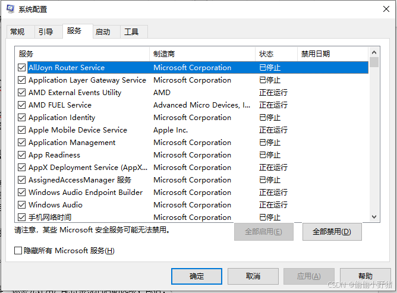
Task: Uncheck AllJoyn Router Service checkbox
Action: pyautogui.click(x=22, y=68)
